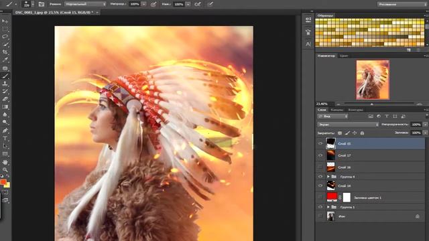Open the brush flow slider arrow

188,4
